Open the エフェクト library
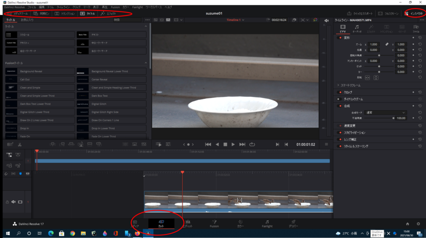Screen dimensions: 426x238 [108, 13]
